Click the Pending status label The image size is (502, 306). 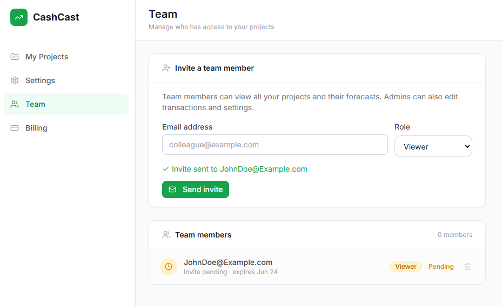441,267
